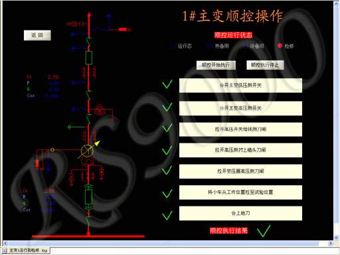Click the yellow main transformer symbol
The image size is (340, 255).
coord(87,151)
